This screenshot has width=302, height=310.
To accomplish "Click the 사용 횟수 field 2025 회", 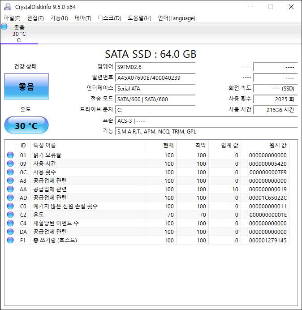I will pyautogui.click(x=276, y=99).
